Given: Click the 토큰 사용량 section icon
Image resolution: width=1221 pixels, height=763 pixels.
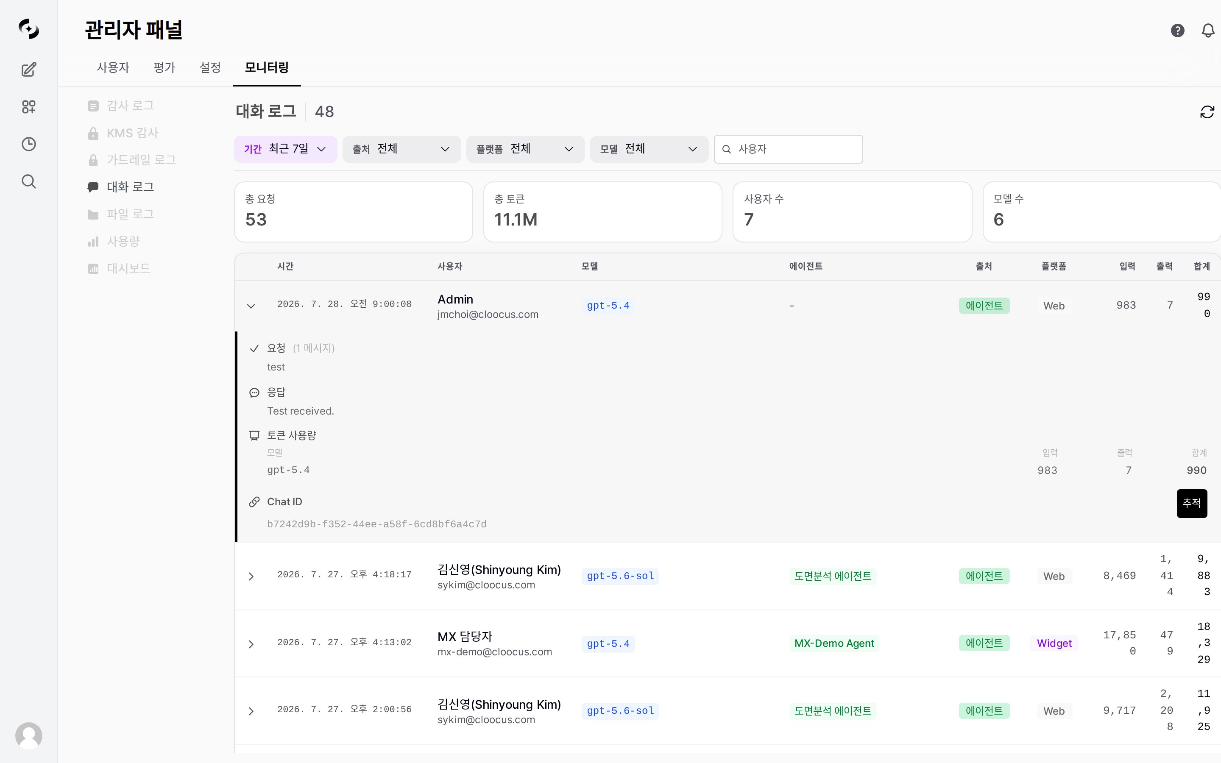Looking at the screenshot, I should 254,435.
